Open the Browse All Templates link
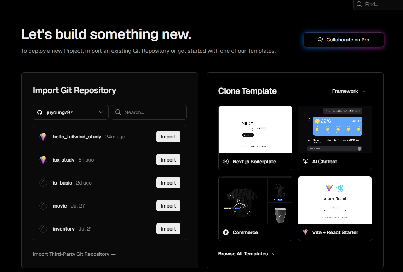Image resolution: width=403 pixels, height=272 pixels. click(x=246, y=254)
